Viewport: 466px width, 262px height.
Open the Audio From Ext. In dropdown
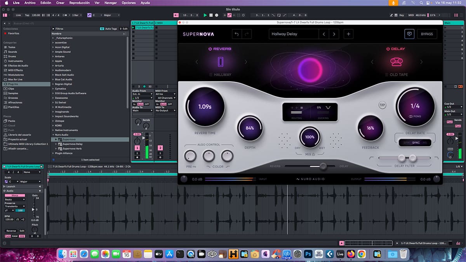143,94
